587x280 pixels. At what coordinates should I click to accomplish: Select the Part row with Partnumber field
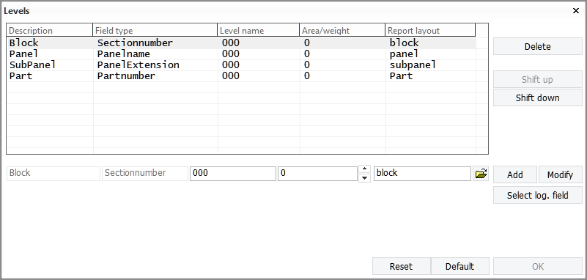tap(241, 76)
